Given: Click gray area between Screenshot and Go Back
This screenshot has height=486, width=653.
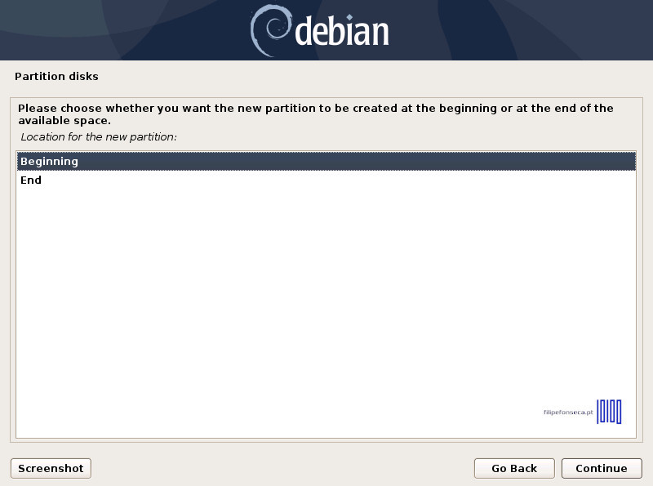Looking at the screenshot, I should (282, 469).
